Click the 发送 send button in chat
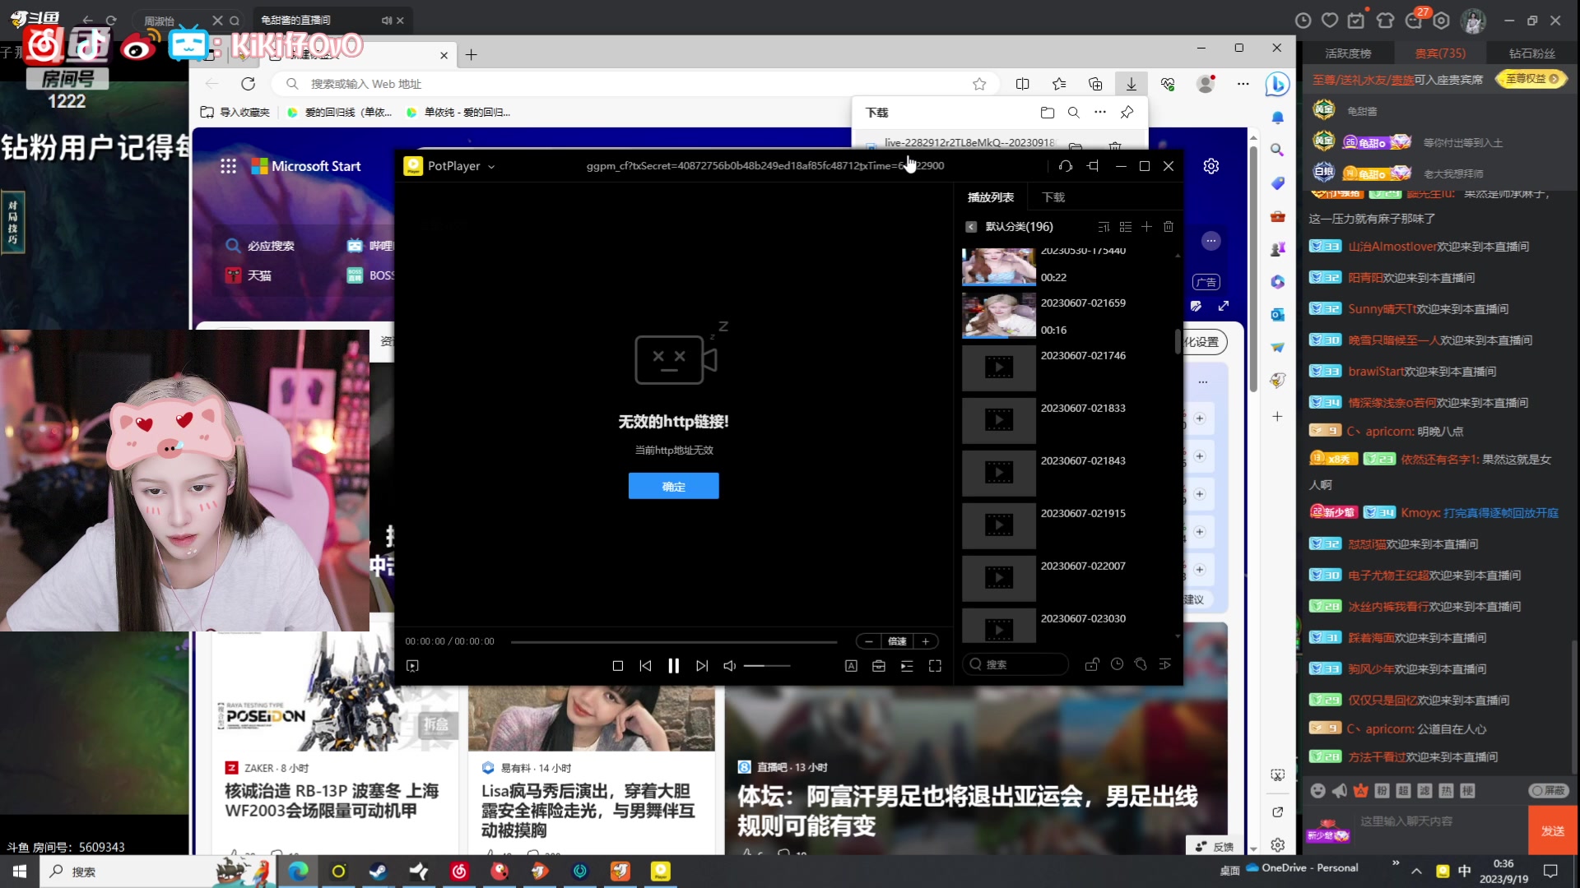This screenshot has width=1580, height=888. [1553, 831]
